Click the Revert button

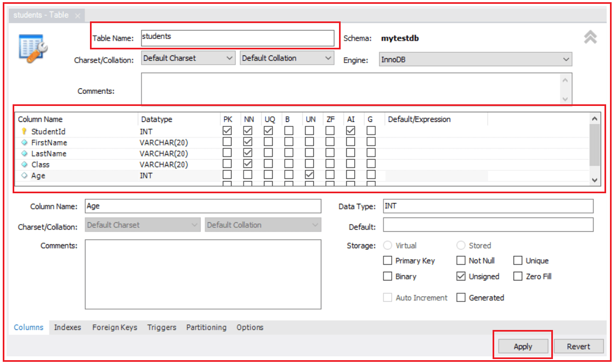pyautogui.click(x=579, y=346)
